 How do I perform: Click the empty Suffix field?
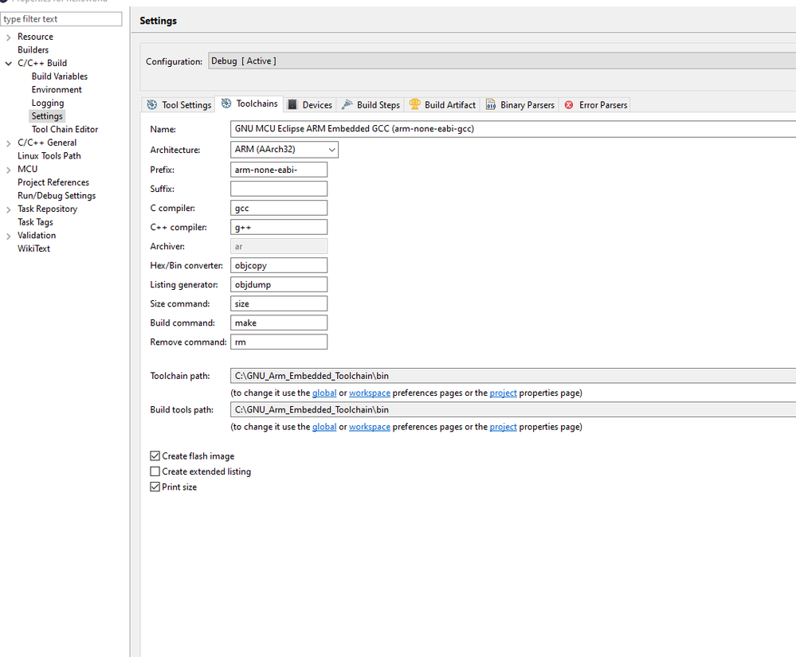coord(279,189)
